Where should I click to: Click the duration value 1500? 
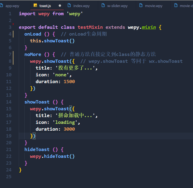(69, 82)
